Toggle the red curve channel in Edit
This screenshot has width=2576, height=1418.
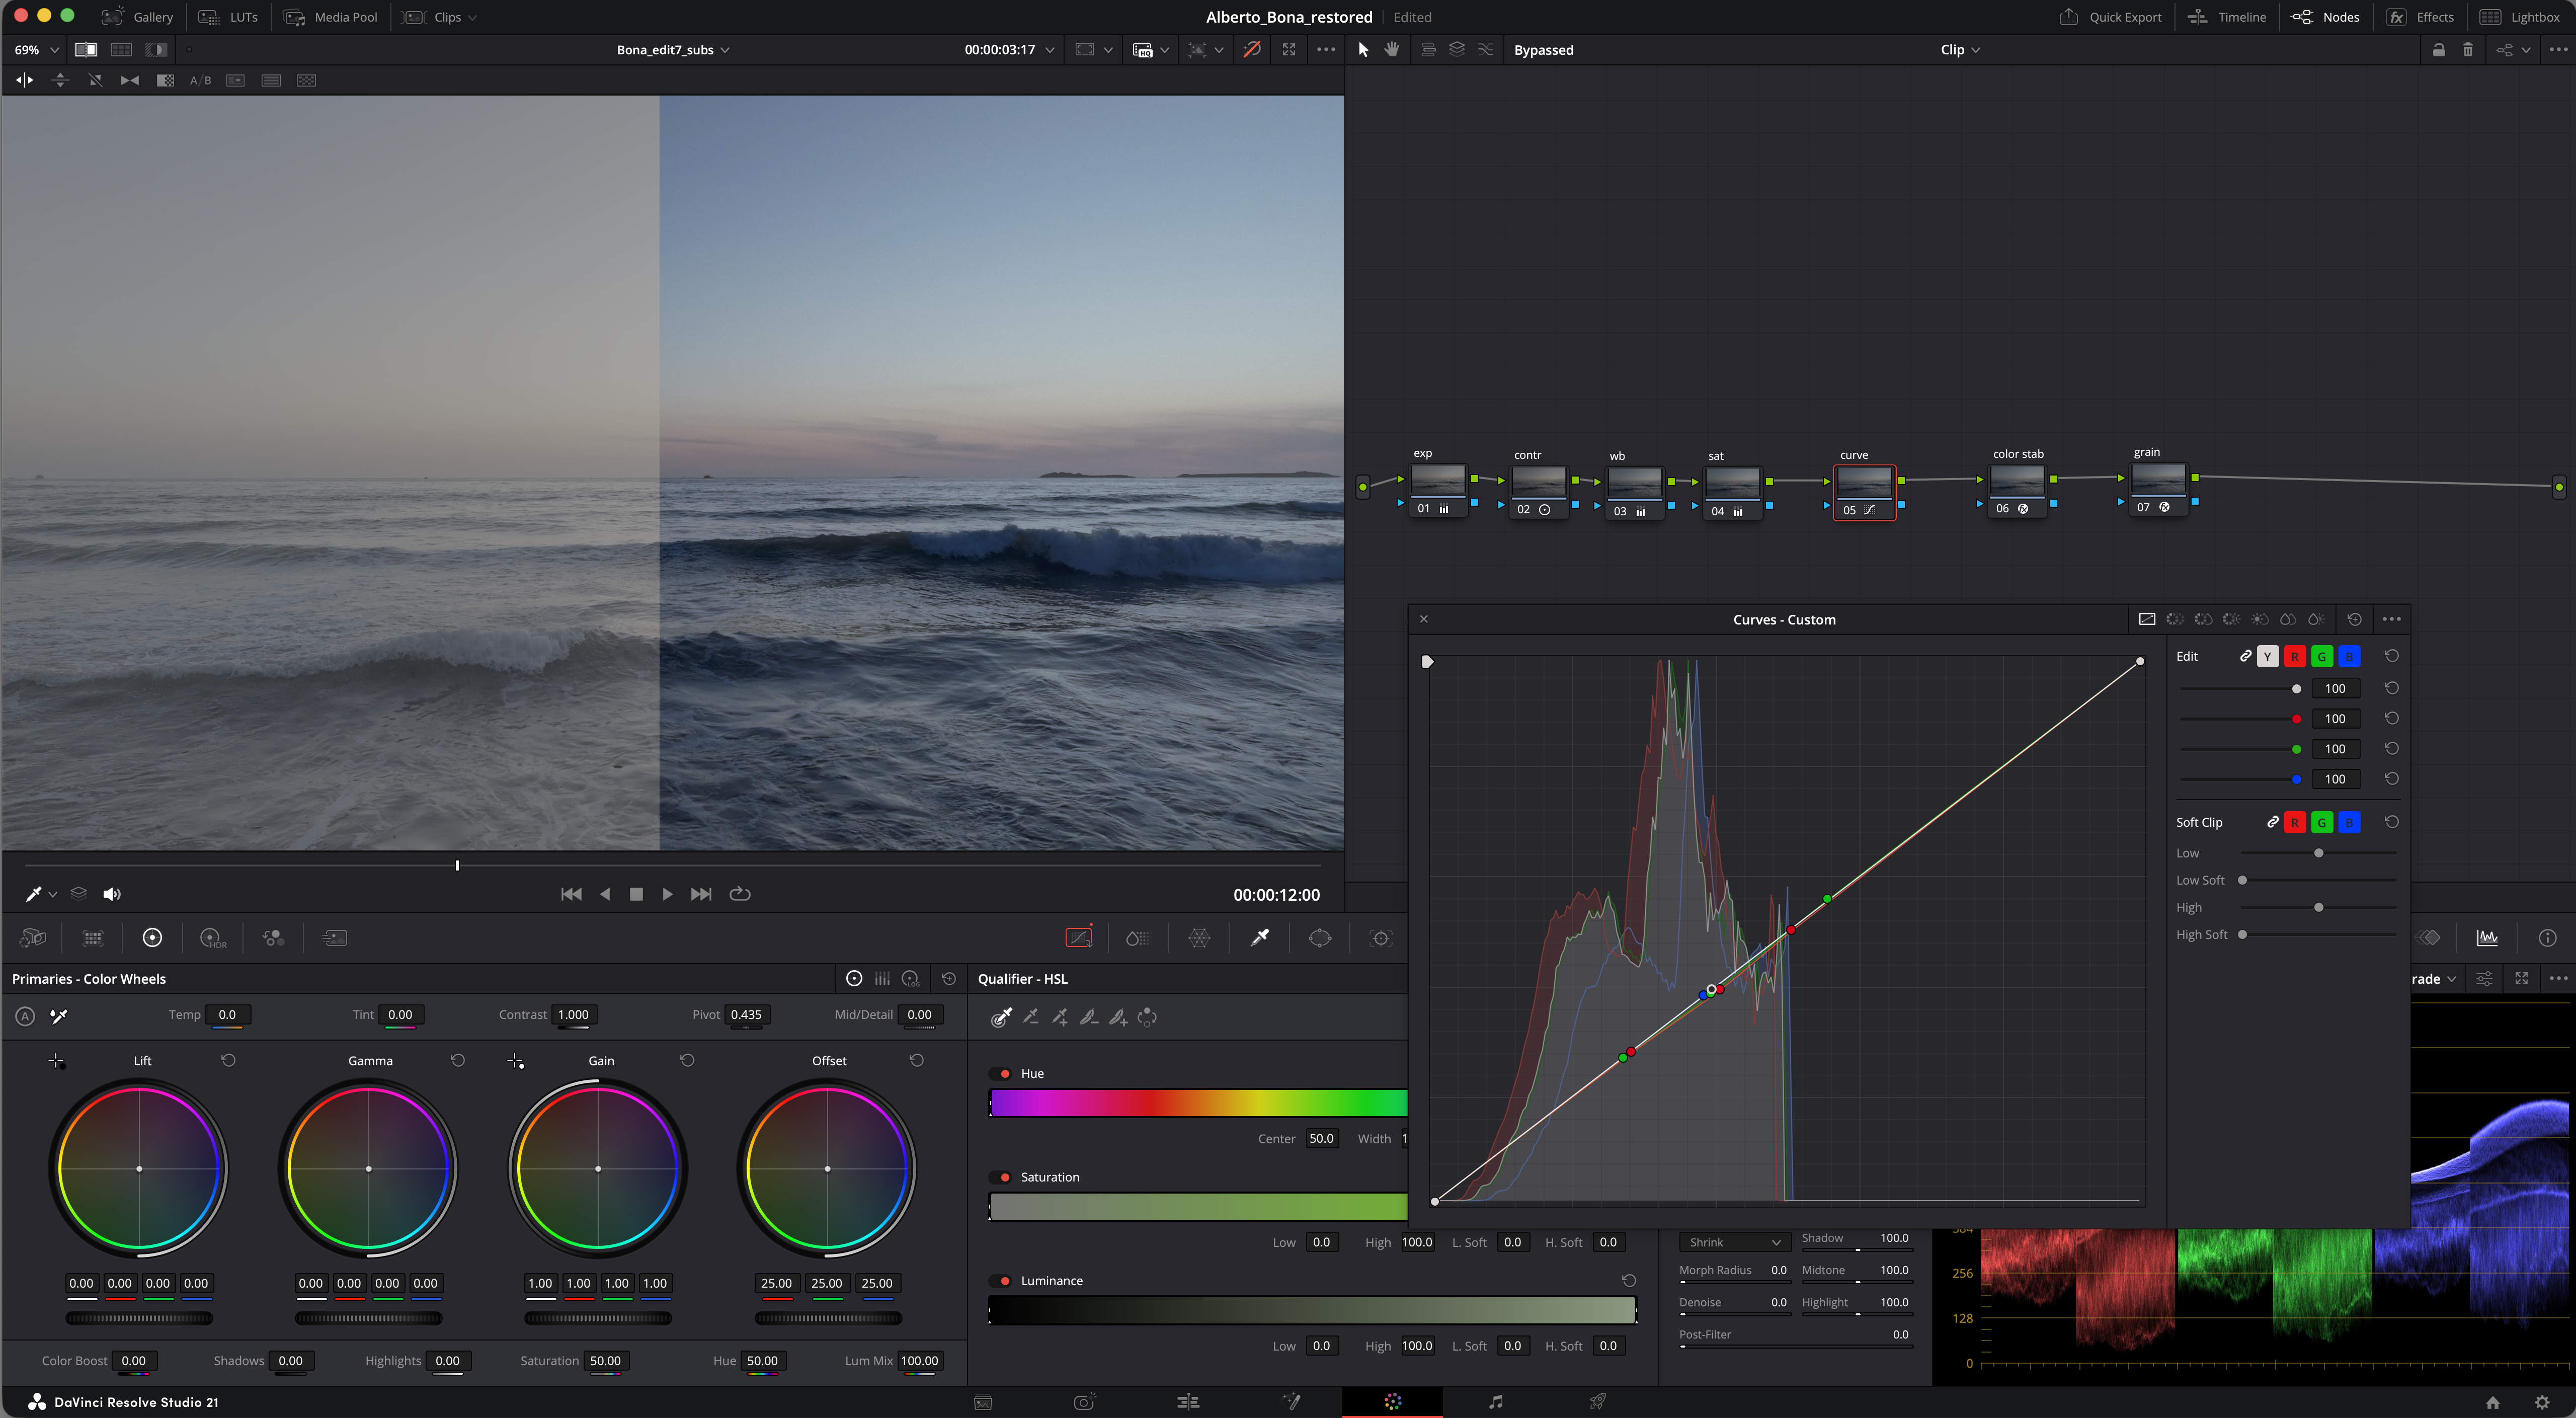pyautogui.click(x=2295, y=657)
